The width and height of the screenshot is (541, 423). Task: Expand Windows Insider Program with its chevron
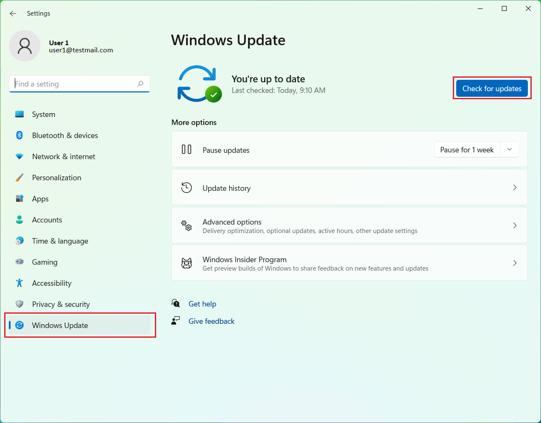(x=514, y=263)
